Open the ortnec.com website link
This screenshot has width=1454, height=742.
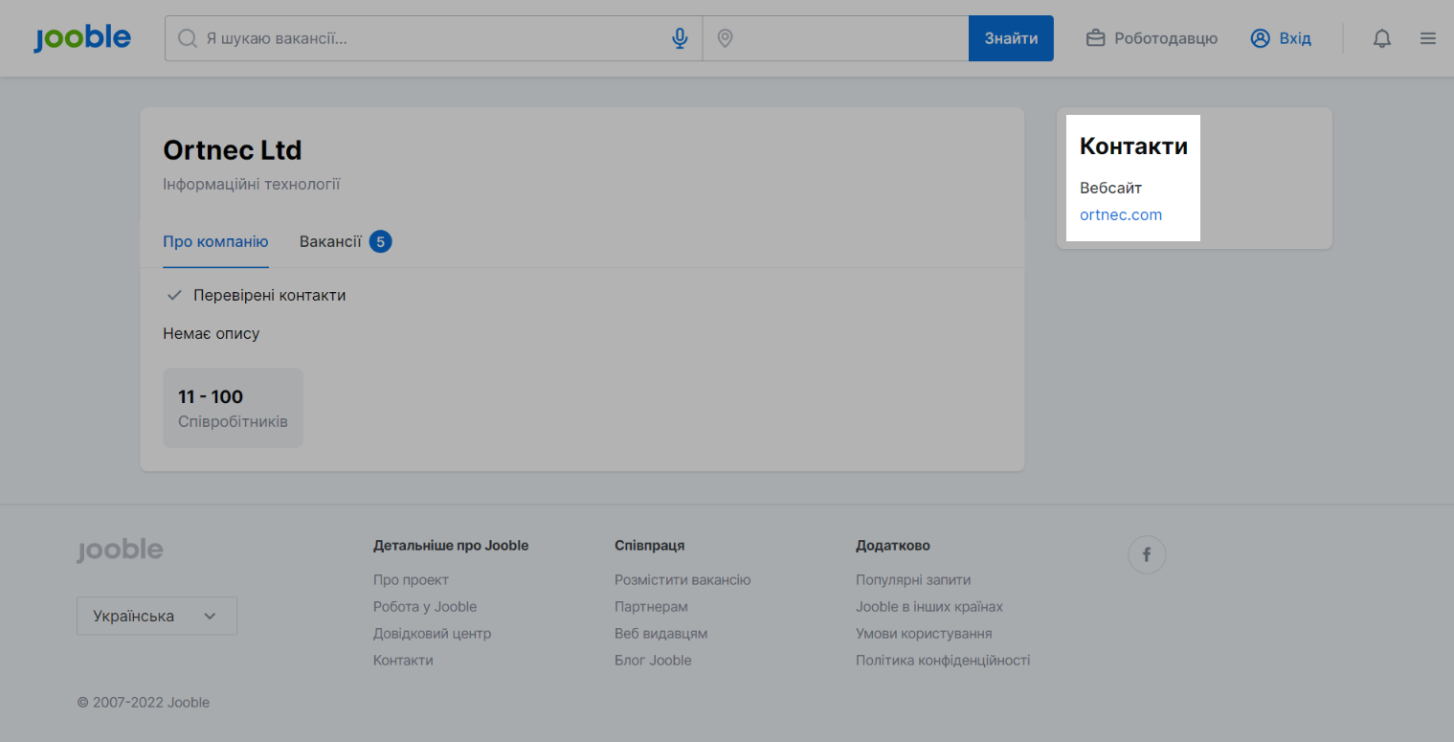[1121, 214]
